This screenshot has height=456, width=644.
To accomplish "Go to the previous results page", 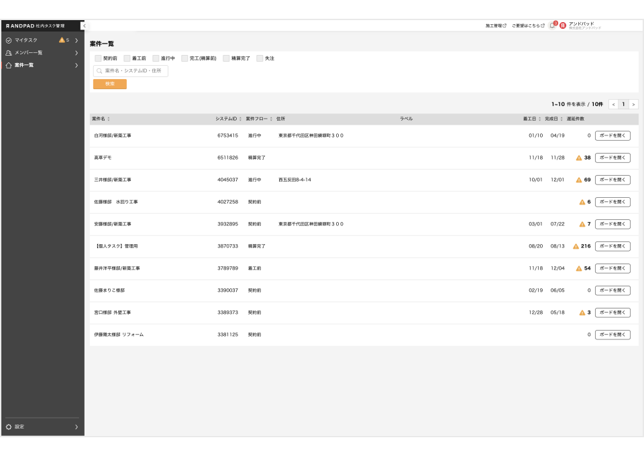I will 613,104.
